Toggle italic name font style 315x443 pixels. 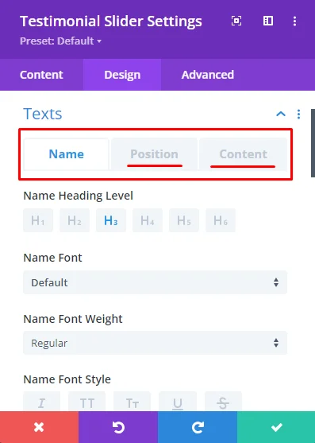[41, 402]
